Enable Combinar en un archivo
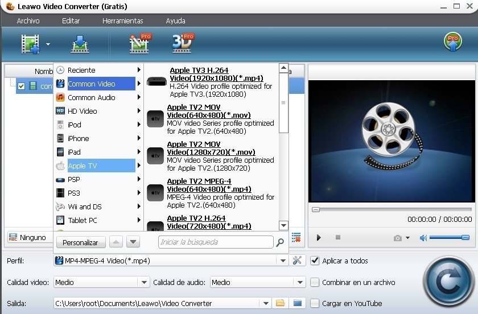 pyautogui.click(x=315, y=282)
